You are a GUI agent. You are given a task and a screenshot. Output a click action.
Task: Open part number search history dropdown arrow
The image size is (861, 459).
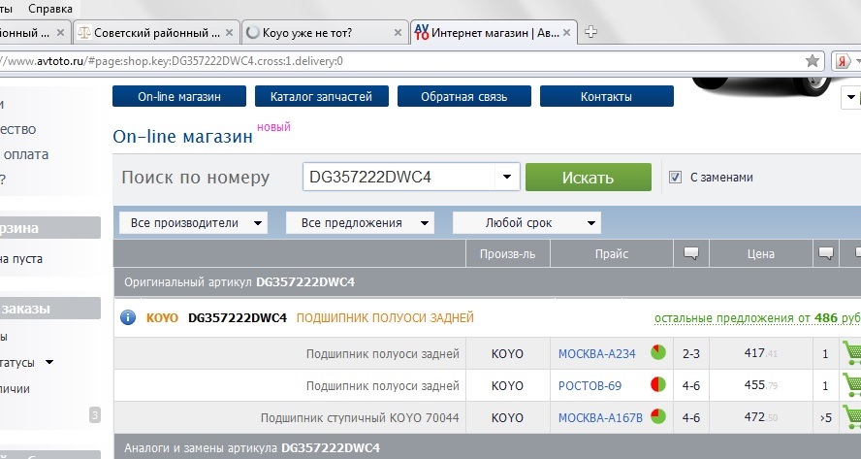(506, 178)
